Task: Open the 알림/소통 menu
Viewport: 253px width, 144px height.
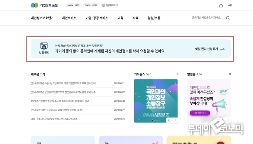Action: pyautogui.click(x=154, y=18)
